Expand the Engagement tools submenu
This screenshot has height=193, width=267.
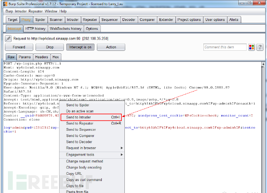click(92, 155)
